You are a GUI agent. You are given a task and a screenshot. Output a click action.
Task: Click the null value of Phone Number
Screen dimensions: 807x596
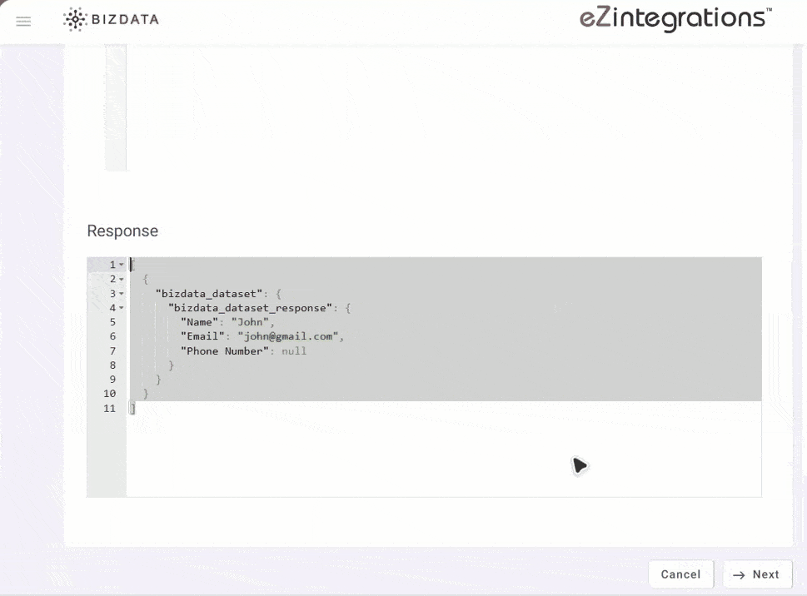coord(293,350)
